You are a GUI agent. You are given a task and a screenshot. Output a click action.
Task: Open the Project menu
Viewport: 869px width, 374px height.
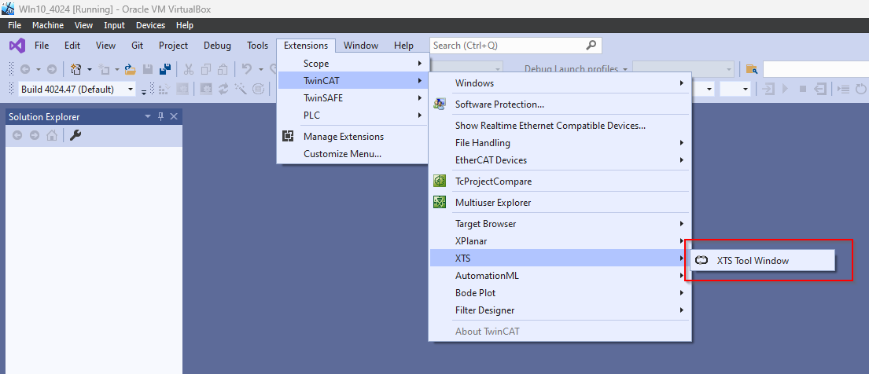(x=174, y=46)
